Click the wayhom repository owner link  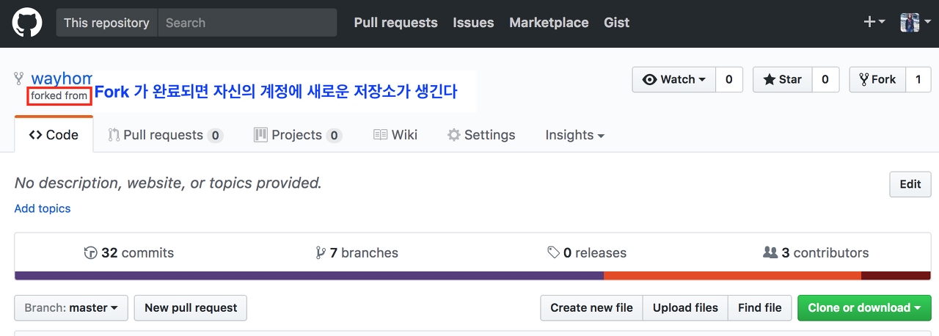tap(61, 78)
